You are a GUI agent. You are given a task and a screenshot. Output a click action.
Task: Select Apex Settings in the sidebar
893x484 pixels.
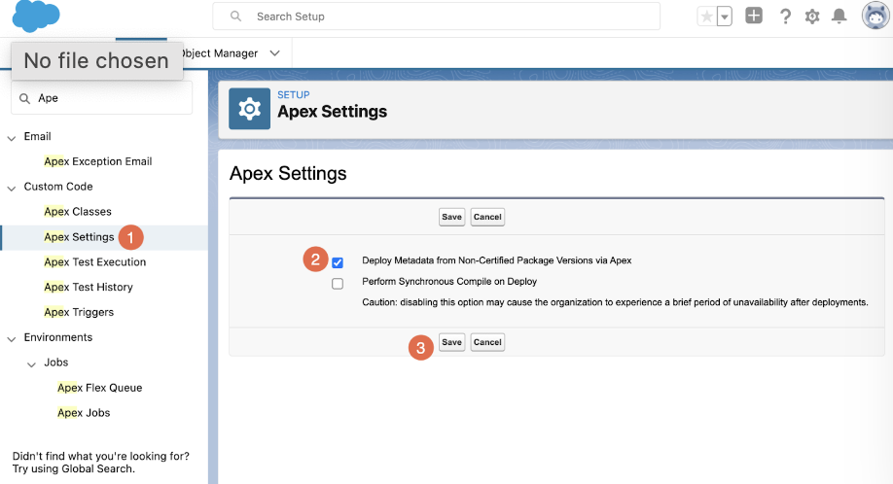click(x=79, y=236)
